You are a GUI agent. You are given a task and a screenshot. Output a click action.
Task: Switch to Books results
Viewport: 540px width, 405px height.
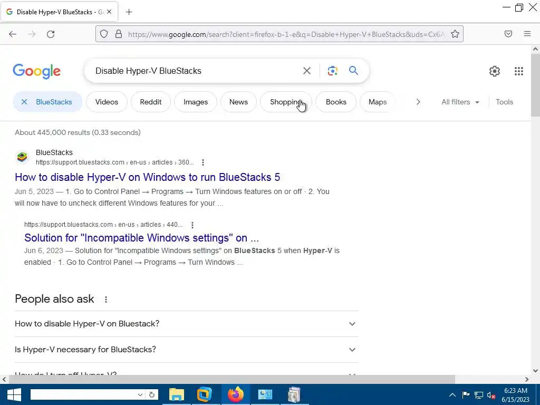point(336,102)
